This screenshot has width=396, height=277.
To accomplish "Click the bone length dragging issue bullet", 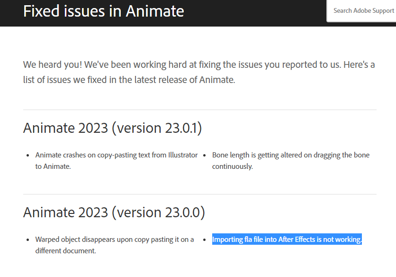I will (x=291, y=160).
